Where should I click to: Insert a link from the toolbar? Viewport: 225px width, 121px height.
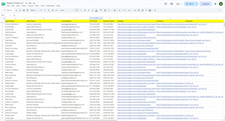[135, 11]
